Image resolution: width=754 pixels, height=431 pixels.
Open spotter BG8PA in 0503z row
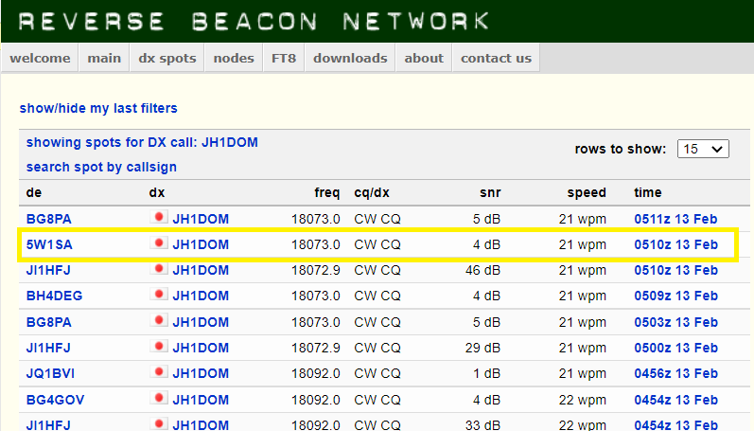click(x=48, y=322)
